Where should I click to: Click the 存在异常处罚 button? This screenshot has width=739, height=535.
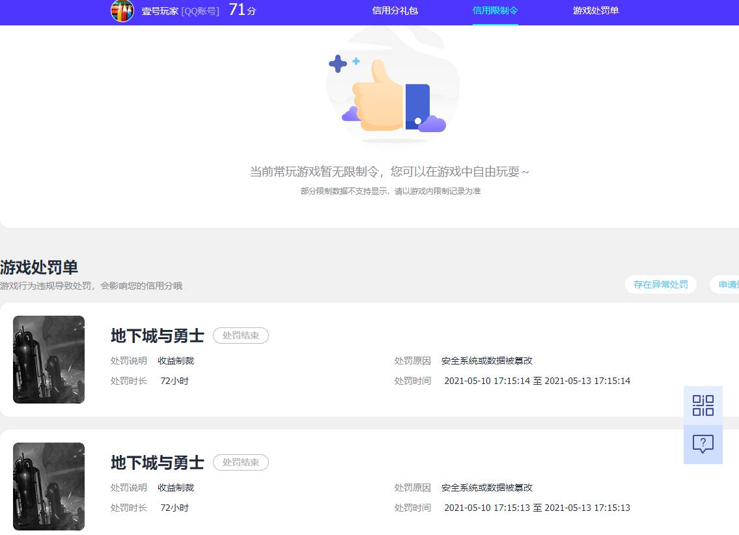(661, 284)
